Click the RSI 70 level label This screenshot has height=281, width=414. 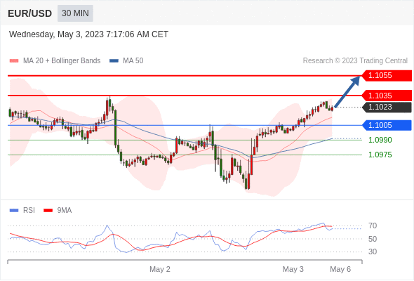click(x=373, y=226)
